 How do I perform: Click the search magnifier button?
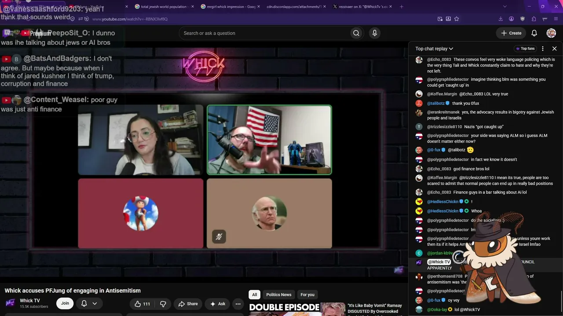(x=356, y=33)
